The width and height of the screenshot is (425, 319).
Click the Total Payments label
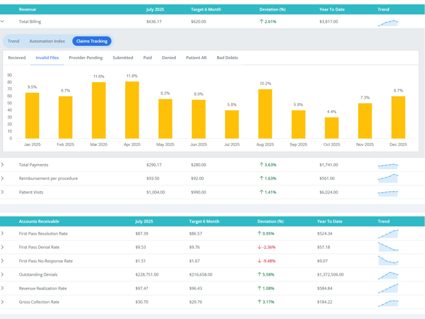click(34, 165)
